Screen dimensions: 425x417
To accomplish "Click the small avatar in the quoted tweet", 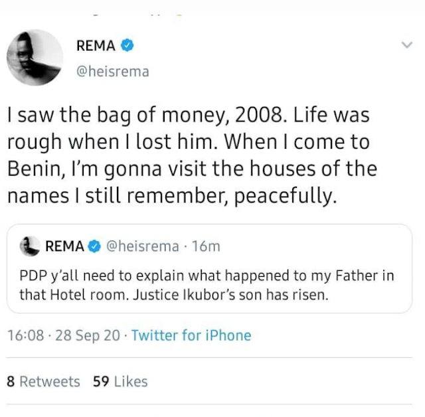I will (30, 247).
